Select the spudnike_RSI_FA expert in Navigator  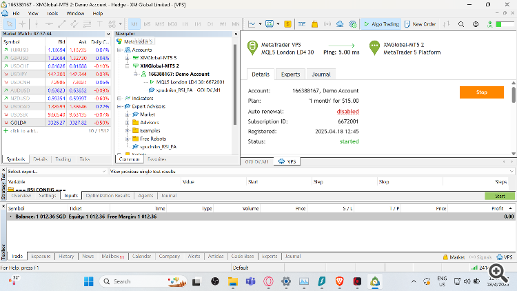pos(158,147)
